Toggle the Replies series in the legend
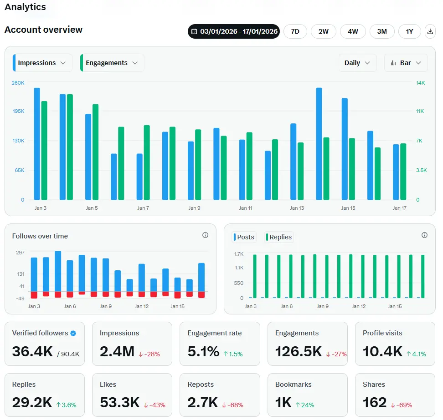This screenshot has width=443, height=420. [279, 237]
